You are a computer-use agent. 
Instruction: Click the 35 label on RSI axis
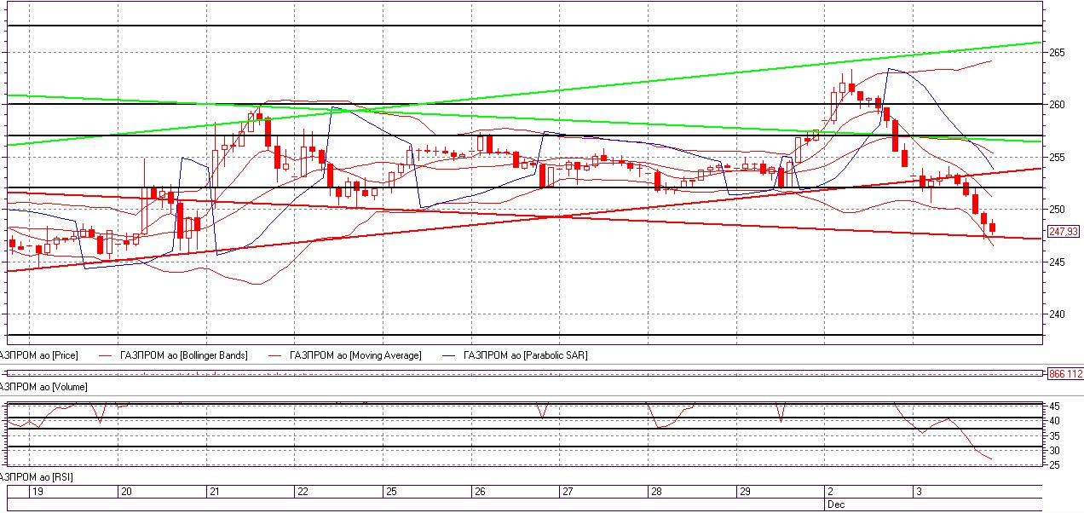click(1054, 435)
